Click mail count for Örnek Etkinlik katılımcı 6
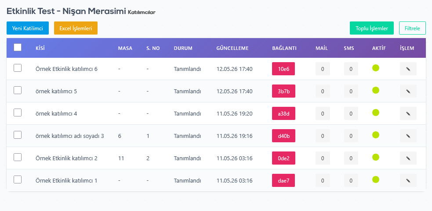Viewport: 432px width, 211px height. (323, 69)
